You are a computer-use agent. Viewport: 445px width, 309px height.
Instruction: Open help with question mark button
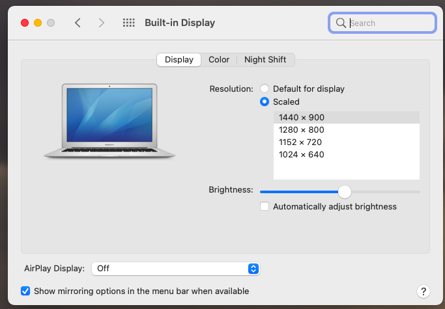pos(423,291)
